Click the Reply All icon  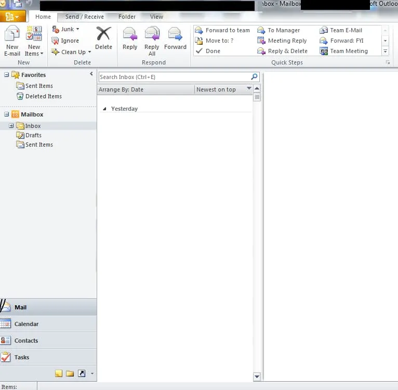tap(152, 34)
